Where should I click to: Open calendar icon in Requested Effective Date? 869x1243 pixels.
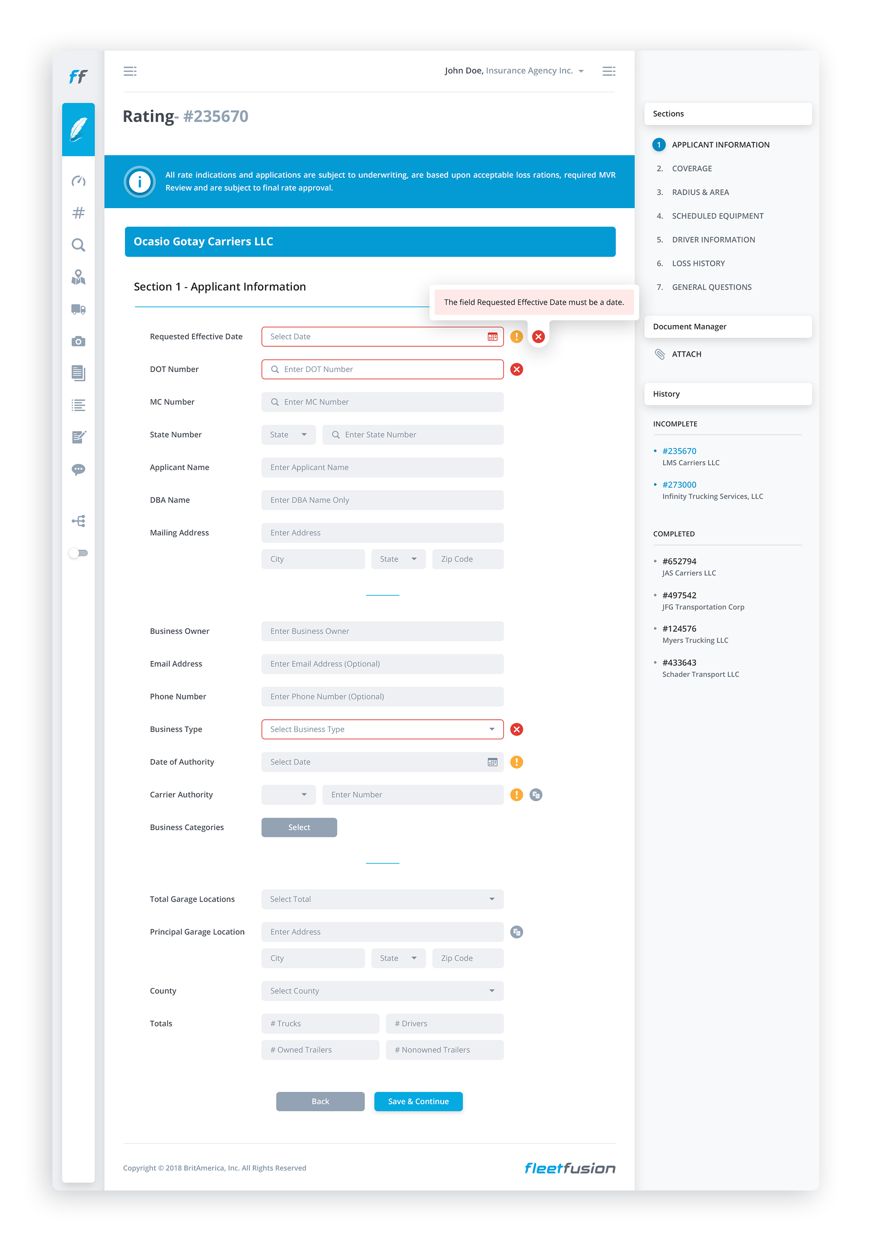coord(492,337)
